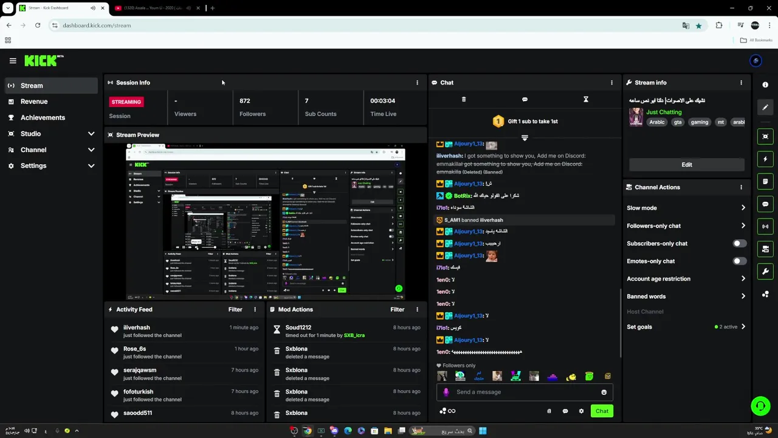The image size is (778, 438).
Task: Expand the Studio sidebar section
Action: tap(91, 134)
